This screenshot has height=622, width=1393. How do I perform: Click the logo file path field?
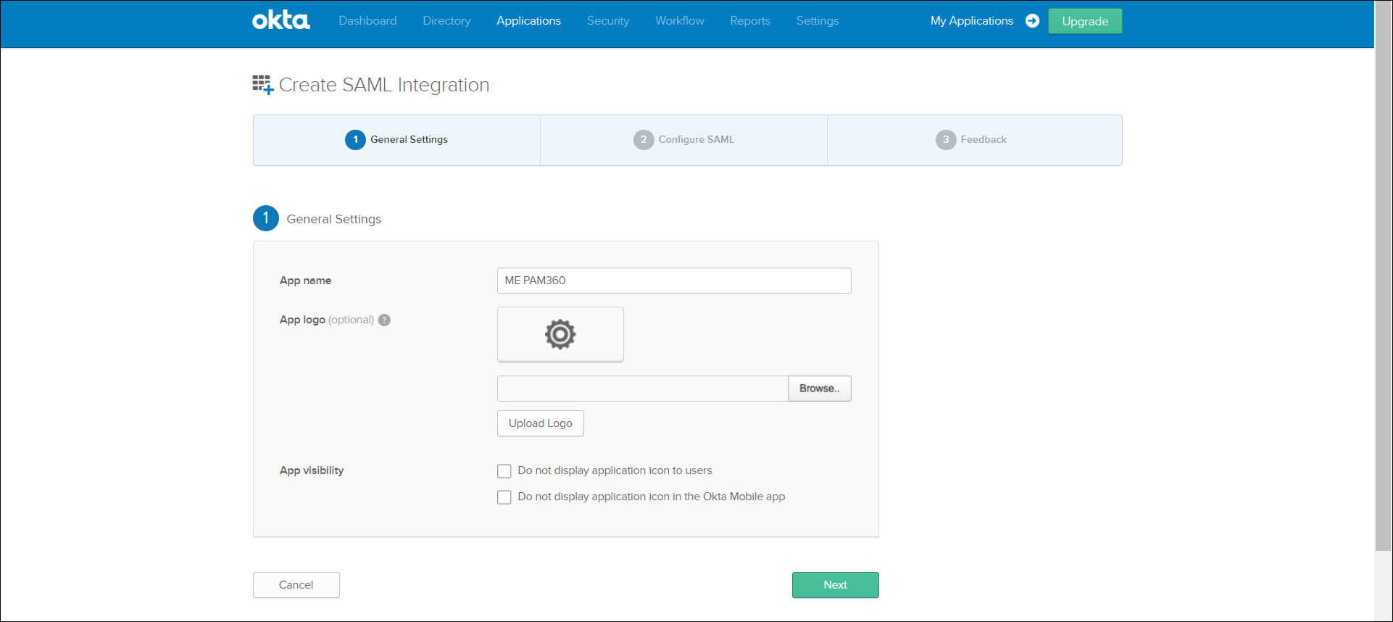point(642,389)
